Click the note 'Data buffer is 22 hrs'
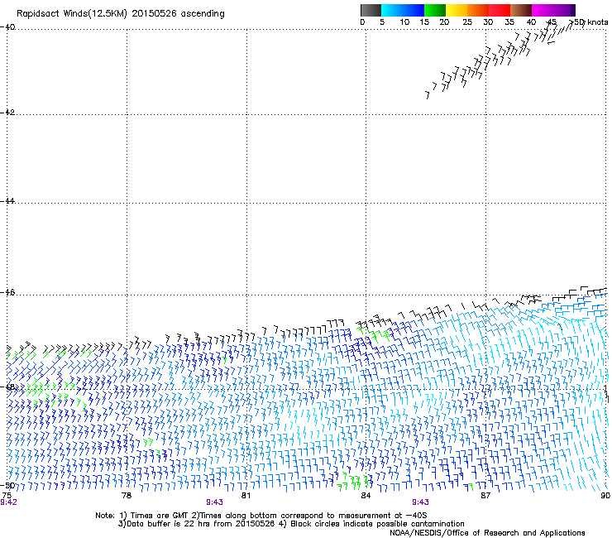Image resolution: width=612 pixels, height=538 pixels. coord(170,524)
